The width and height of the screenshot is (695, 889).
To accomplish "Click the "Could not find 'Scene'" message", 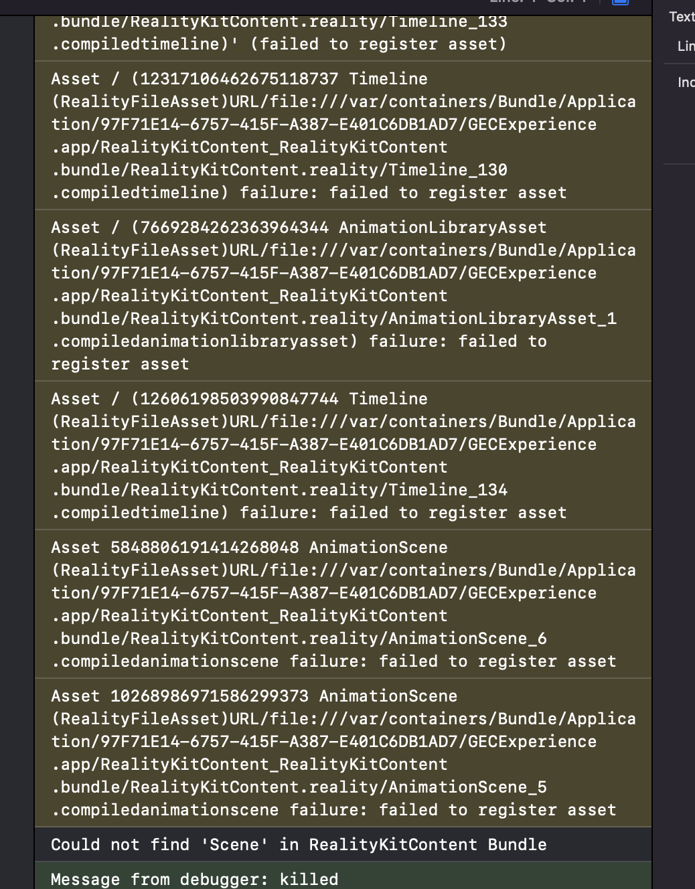I will coord(299,845).
